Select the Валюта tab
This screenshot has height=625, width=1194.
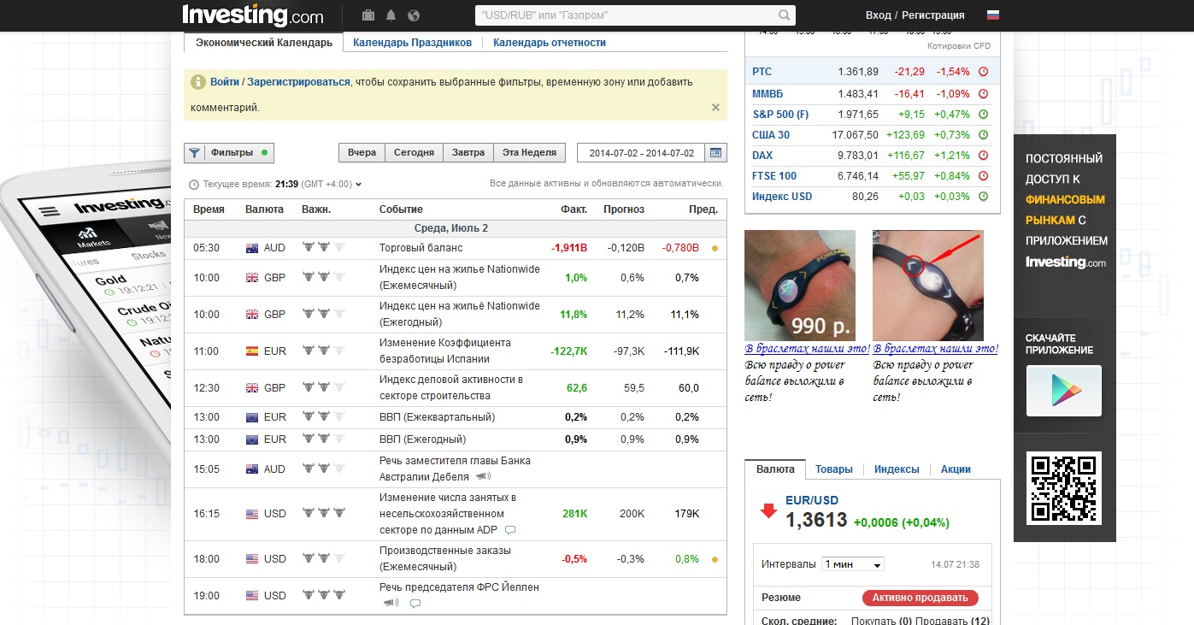[x=775, y=469]
